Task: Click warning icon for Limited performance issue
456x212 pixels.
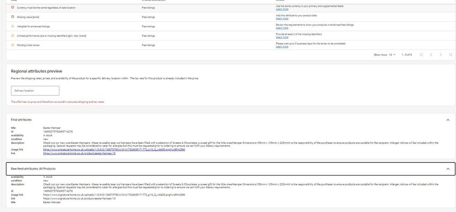Action: point(12,35)
